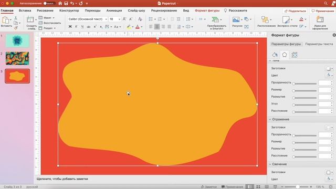The width and height of the screenshot is (336, 189).
Task: Justify text in paragraph group
Action: pyautogui.click(x=169, y=27)
